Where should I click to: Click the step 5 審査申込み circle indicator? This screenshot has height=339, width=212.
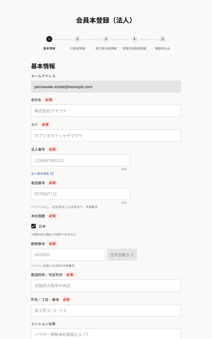(162, 39)
